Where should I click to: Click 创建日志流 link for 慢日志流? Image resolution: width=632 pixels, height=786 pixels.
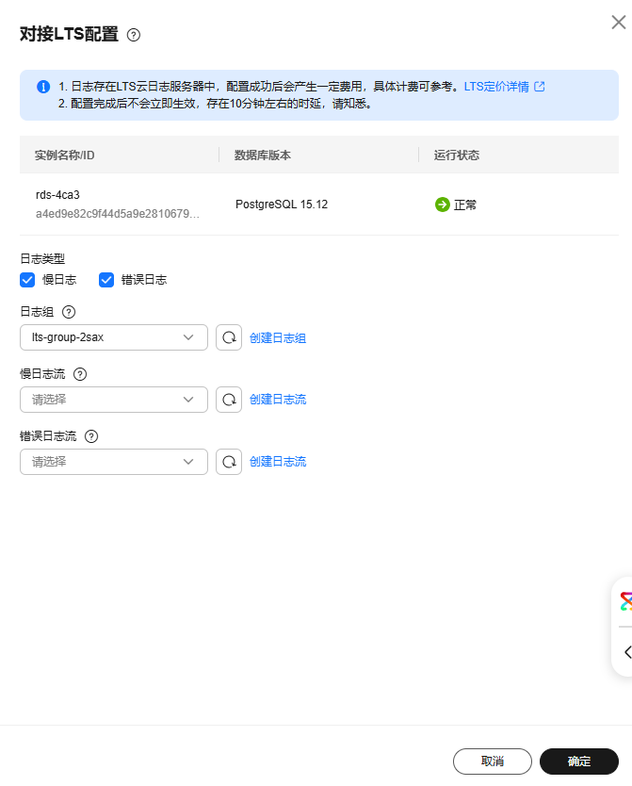(278, 400)
